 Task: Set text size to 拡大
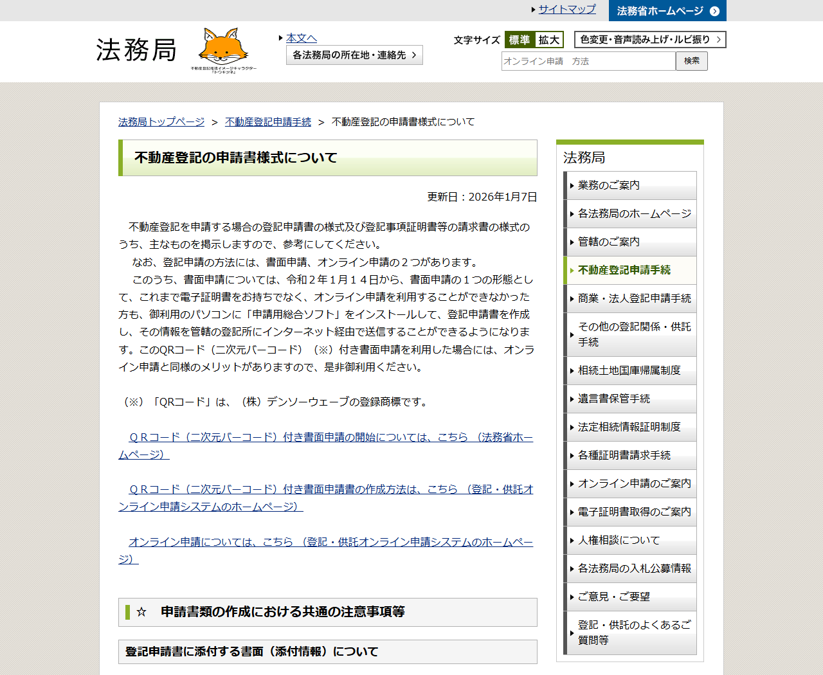click(x=549, y=40)
